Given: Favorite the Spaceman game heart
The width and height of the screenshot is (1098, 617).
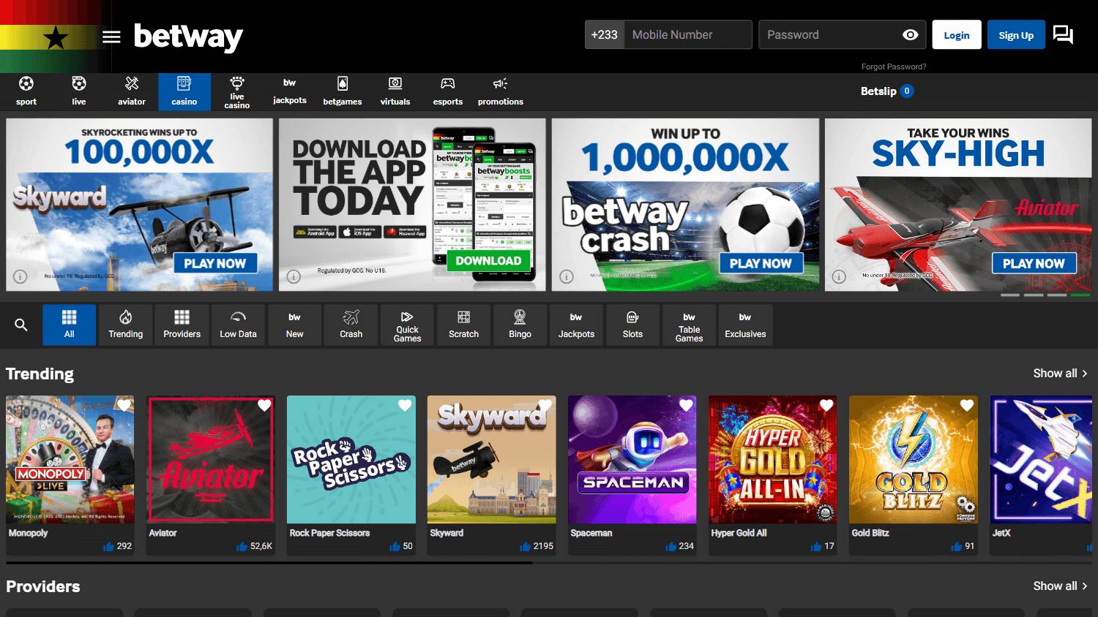Looking at the screenshot, I should click(686, 405).
